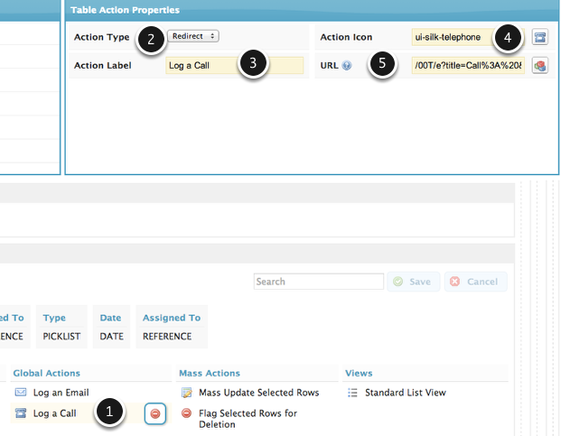The image size is (561, 436).
Task: Click the Standard List View list icon
Action: coord(353,393)
